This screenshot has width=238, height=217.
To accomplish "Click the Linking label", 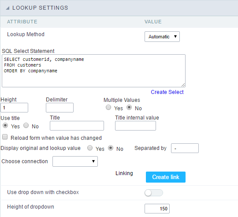I will 124,173.
